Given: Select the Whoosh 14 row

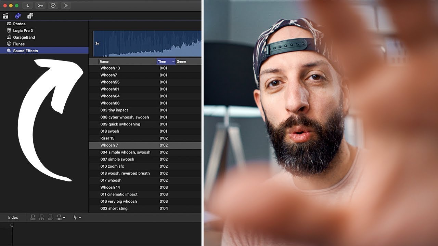Looking at the screenshot, I should (x=145, y=187).
